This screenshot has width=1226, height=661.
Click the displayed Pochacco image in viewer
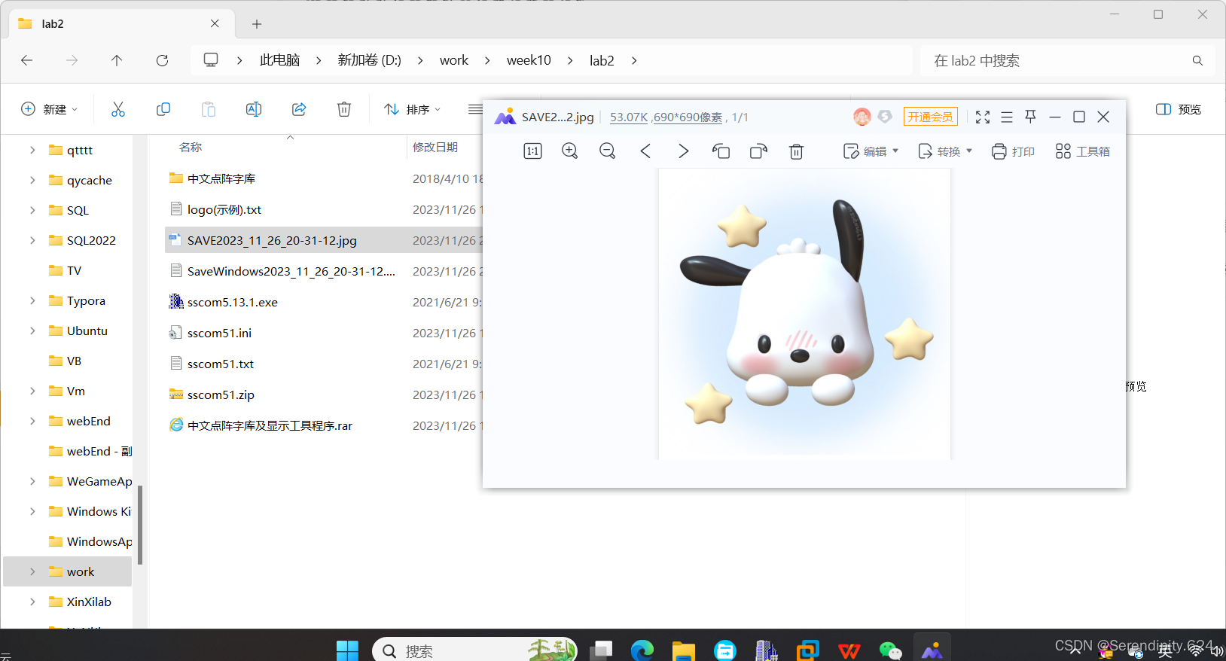tap(804, 314)
